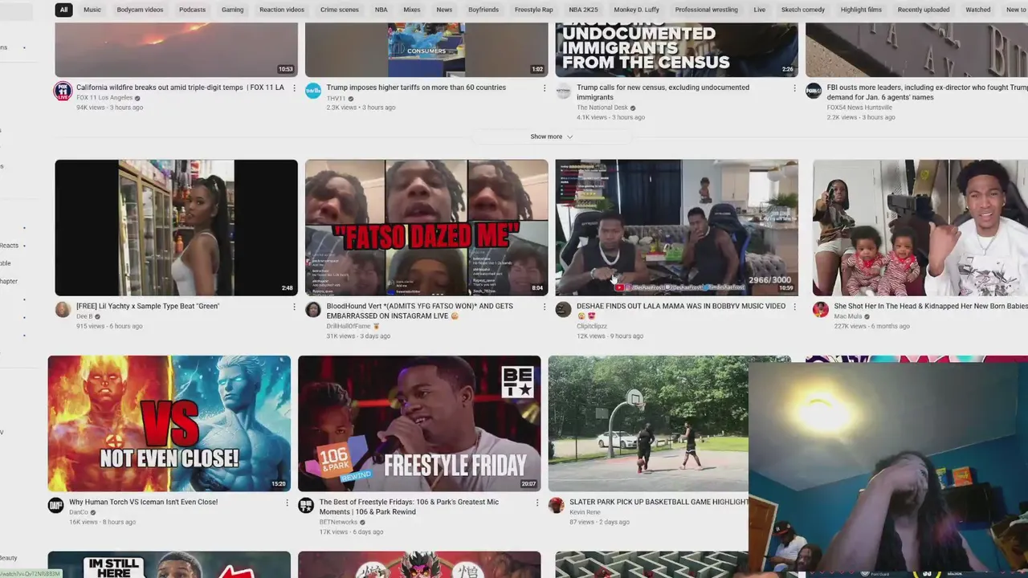The width and height of the screenshot is (1028, 578).
Task: Select the Mixes filter chip
Action: coord(412,10)
